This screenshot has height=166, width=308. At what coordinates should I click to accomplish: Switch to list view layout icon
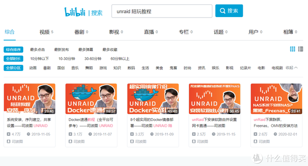(301, 49)
